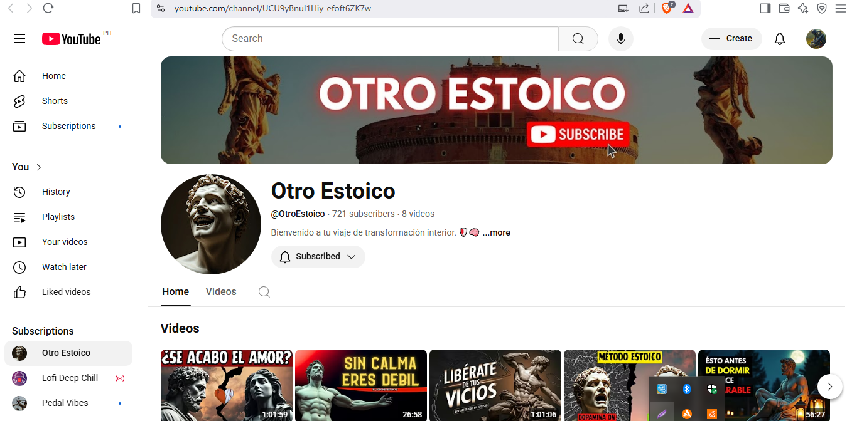Click the YouTube logo
The image size is (847, 421).
click(72, 39)
